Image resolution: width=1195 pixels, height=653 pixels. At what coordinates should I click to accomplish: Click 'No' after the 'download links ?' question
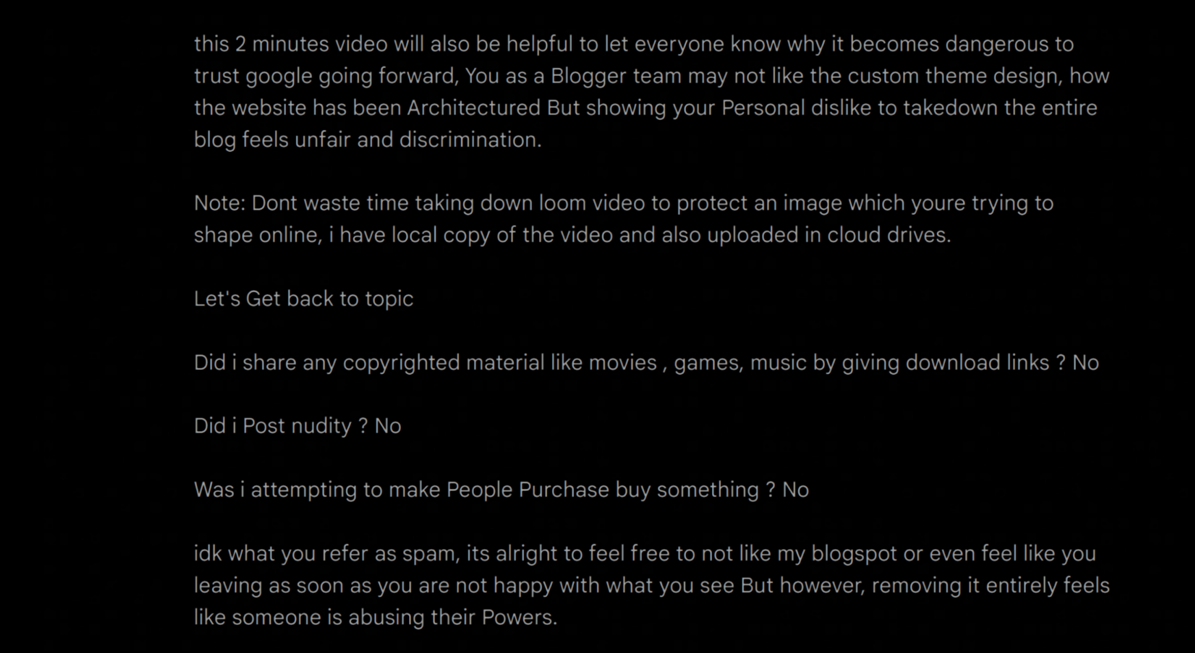1085,363
